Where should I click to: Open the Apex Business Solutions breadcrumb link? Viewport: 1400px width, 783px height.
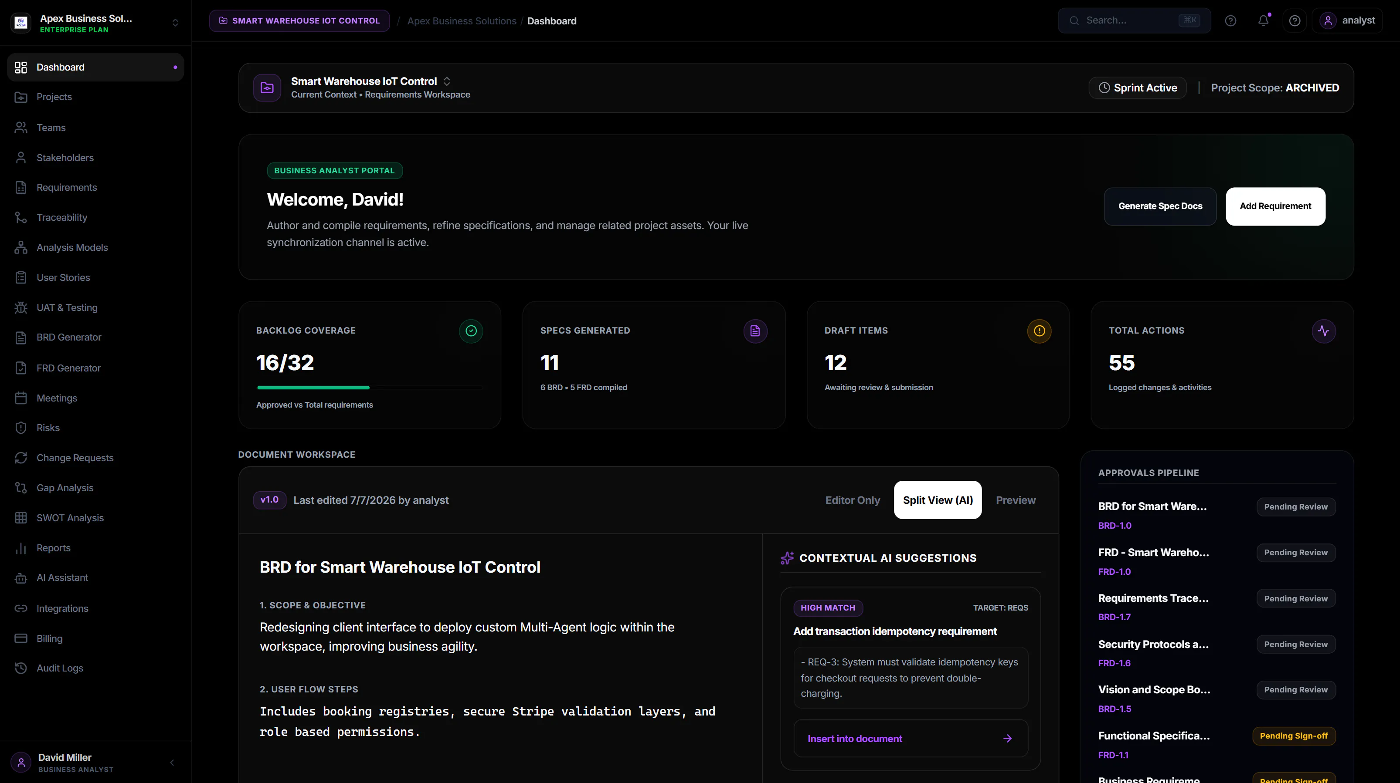pos(462,20)
